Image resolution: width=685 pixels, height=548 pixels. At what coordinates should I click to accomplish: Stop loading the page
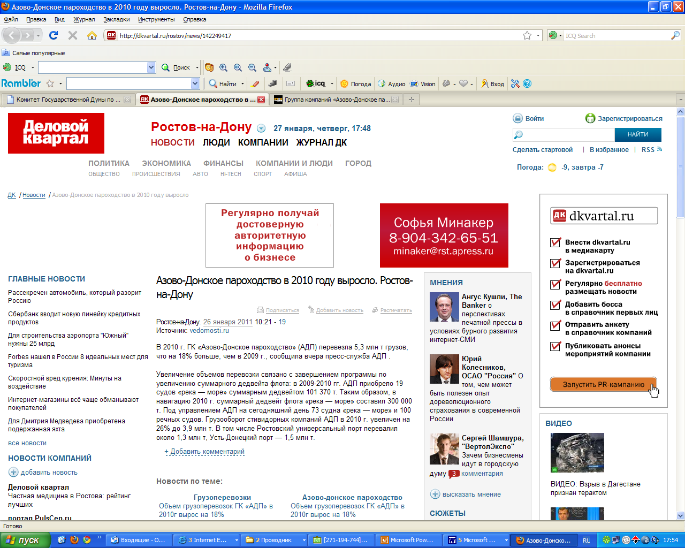point(73,35)
